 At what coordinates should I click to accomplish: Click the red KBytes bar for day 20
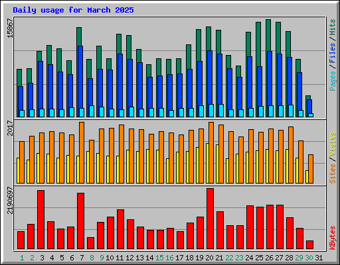click(x=210, y=219)
